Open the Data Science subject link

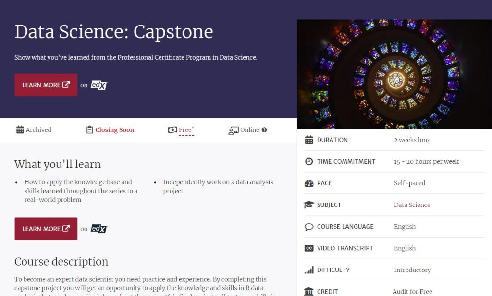tap(412, 205)
